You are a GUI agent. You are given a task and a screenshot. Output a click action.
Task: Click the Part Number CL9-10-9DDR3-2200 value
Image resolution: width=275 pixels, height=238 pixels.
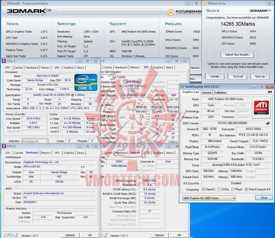pos(133,95)
